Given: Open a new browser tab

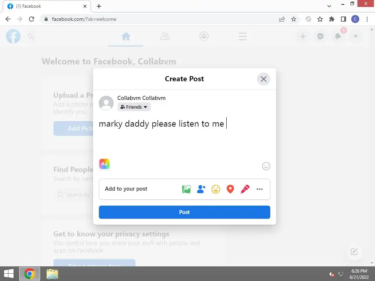Looking at the screenshot, I should pos(99,6).
